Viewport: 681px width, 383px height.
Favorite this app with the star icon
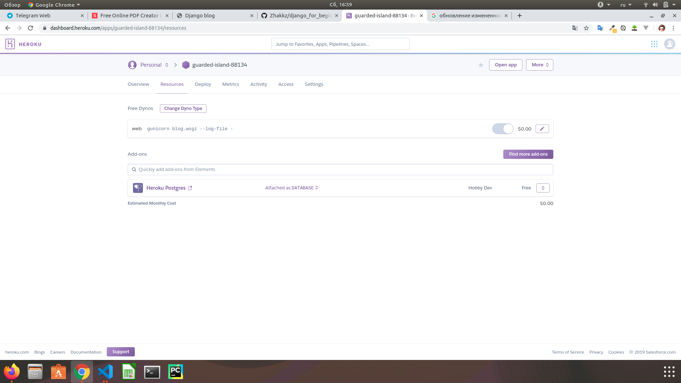click(x=481, y=65)
